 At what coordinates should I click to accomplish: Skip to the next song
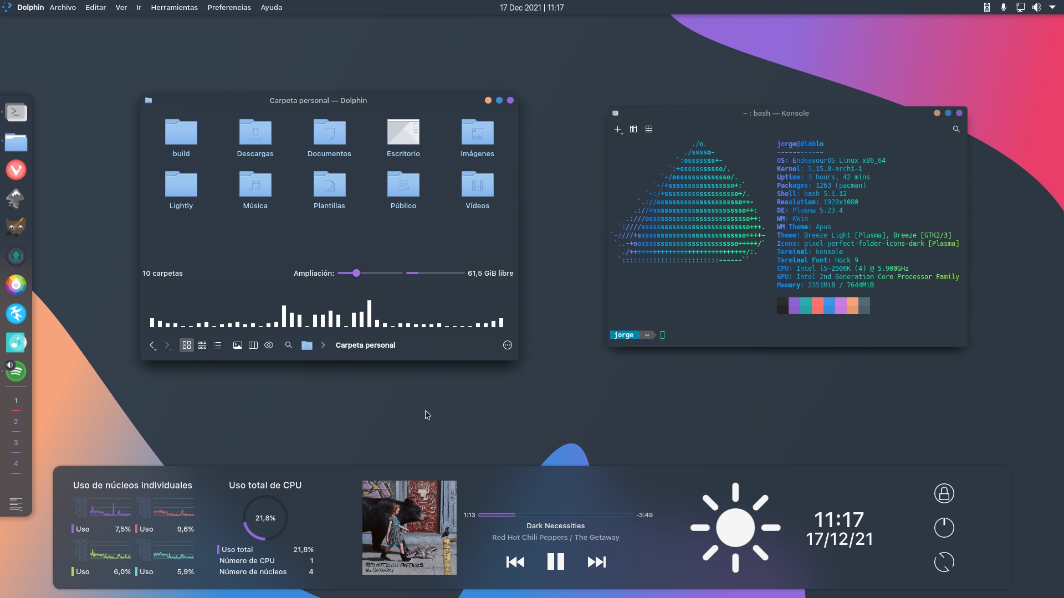(x=595, y=562)
